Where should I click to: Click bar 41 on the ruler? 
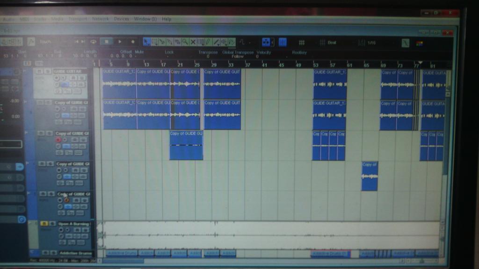point(264,65)
